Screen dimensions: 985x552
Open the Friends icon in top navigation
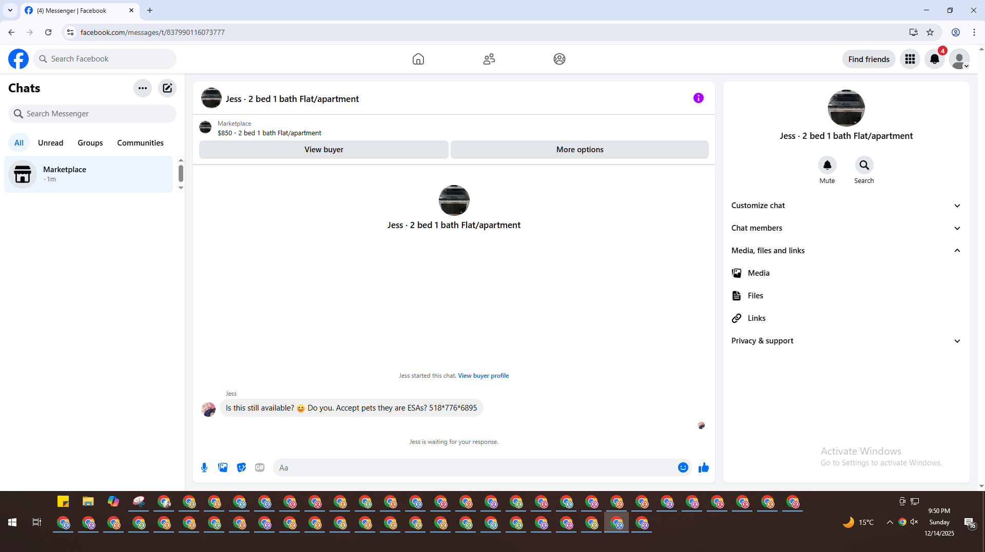click(489, 59)
